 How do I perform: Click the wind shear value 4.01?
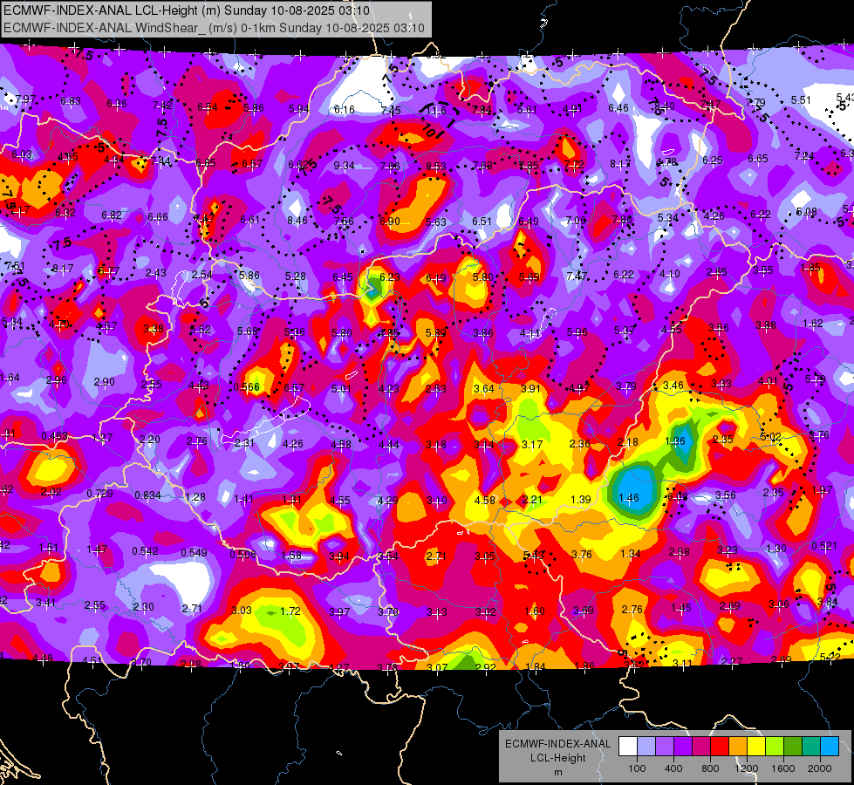pos(768,381)
